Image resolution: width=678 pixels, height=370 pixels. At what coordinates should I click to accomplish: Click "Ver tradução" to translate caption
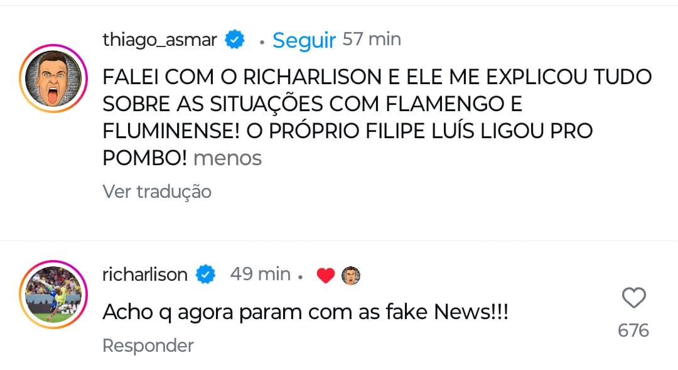coord(157,192)
